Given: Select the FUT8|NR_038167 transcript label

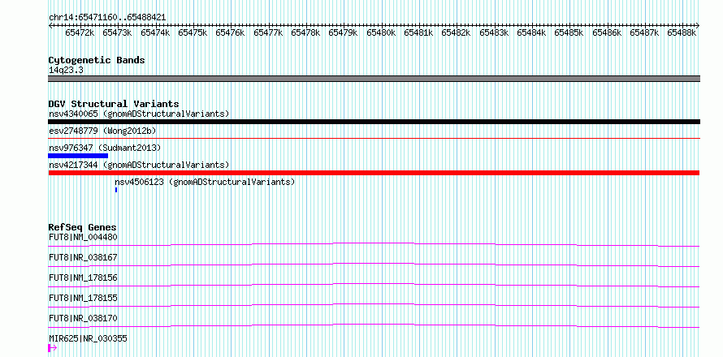Looking at the screenshot, I should click(83, 257).
